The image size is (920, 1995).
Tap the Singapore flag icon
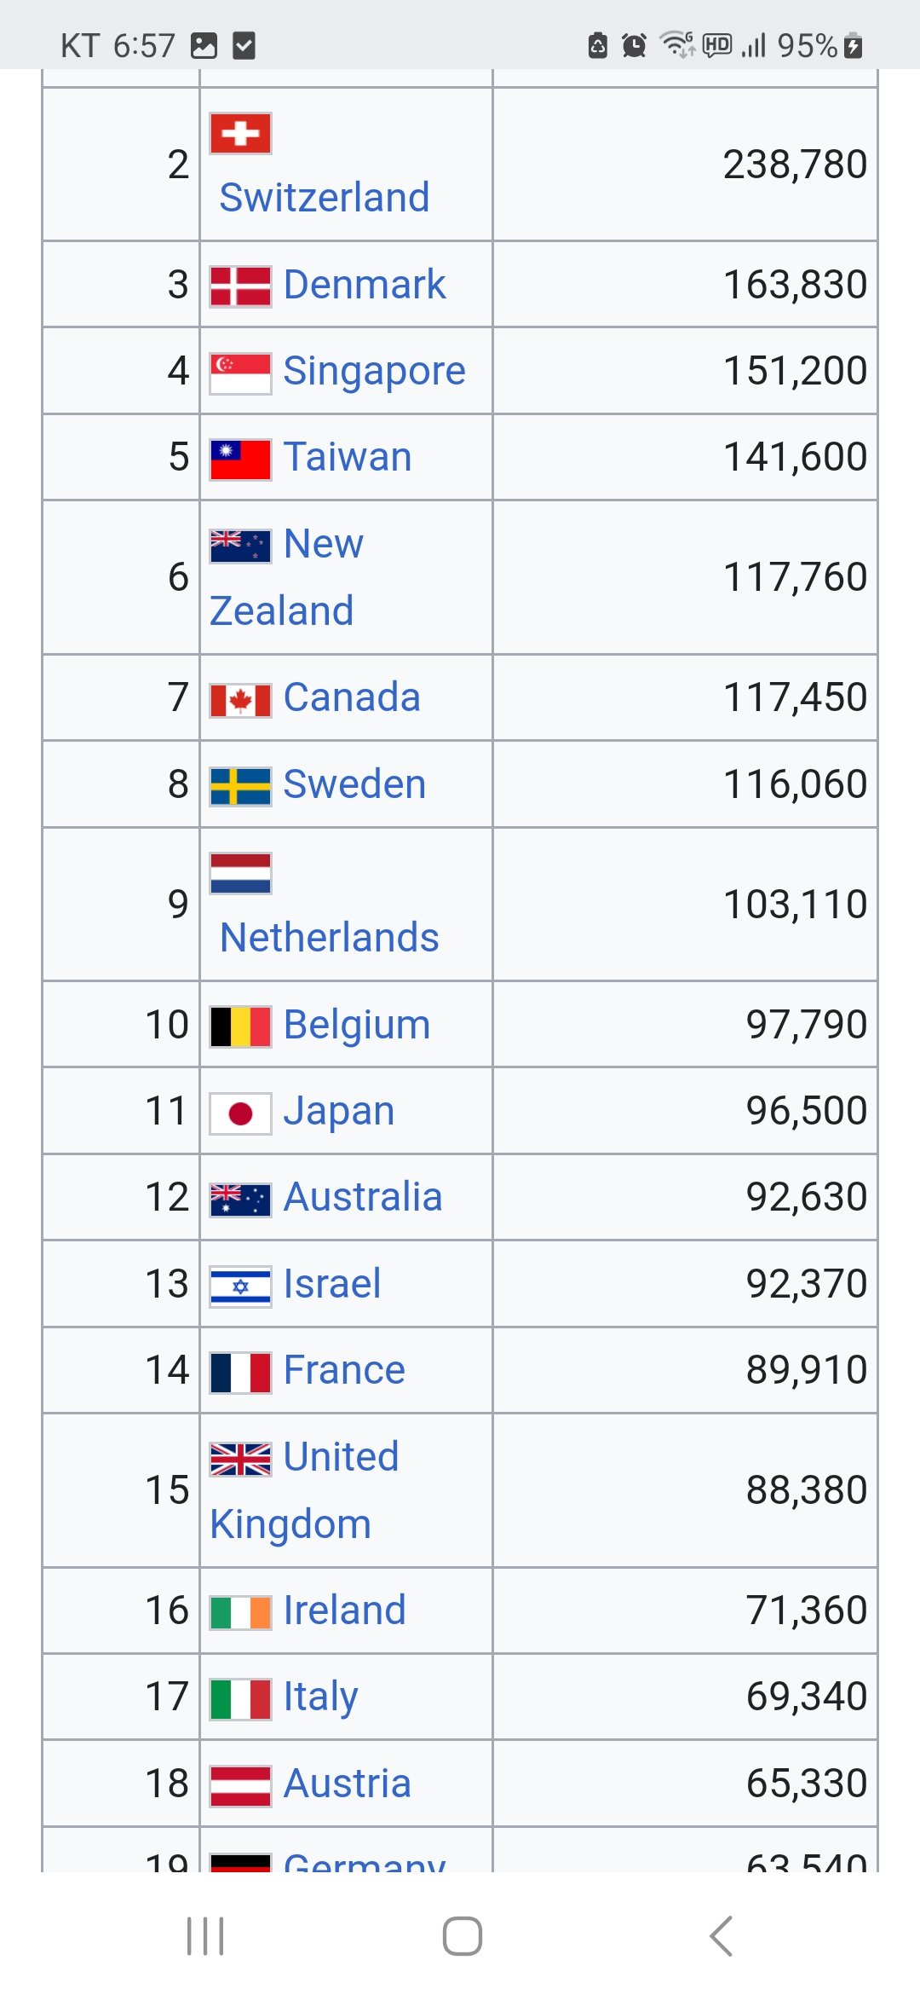pos(240,373)
